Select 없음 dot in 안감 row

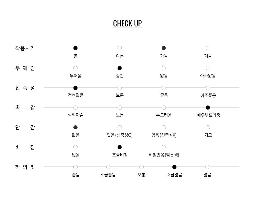[75, 127]
